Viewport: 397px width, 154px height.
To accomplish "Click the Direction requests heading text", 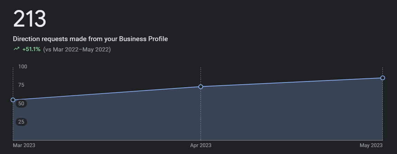I will [90, 39].
